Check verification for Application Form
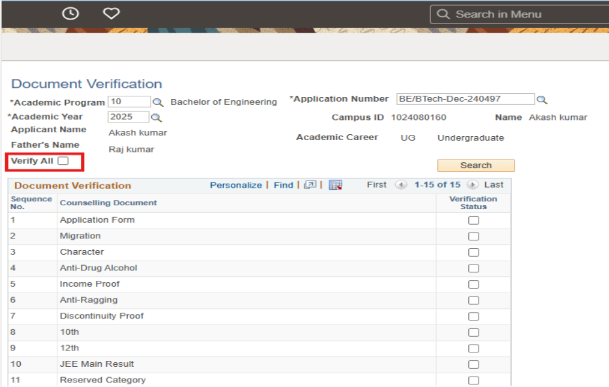 coord(473,220)
